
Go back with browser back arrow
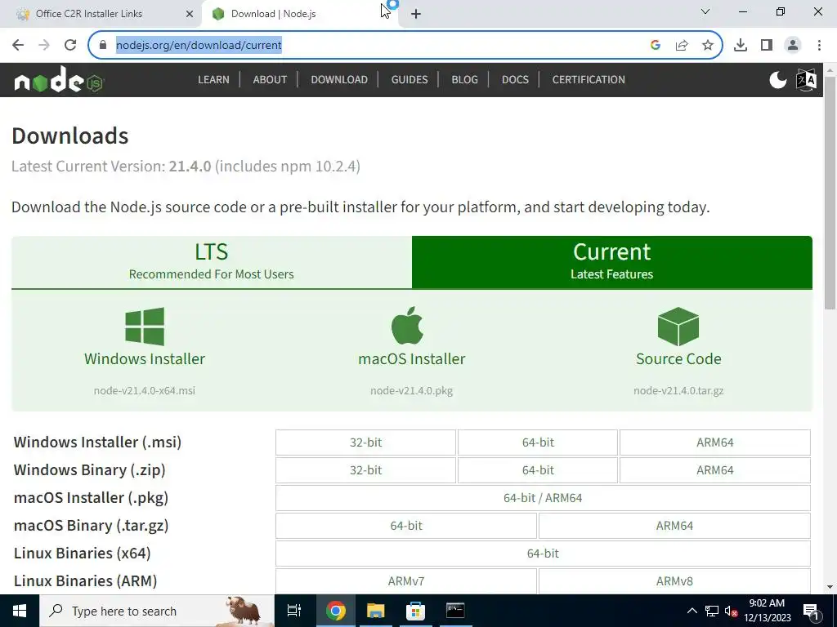(x=18, y=45)
